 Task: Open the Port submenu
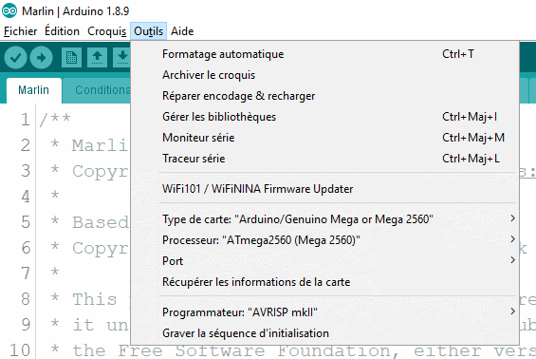click(323, 261)
